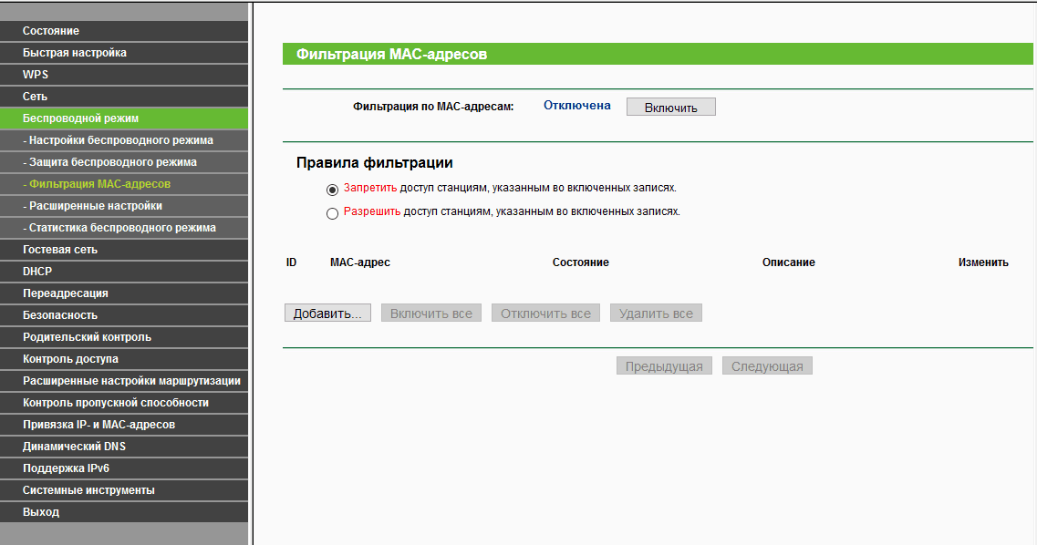
Task: Open Защита беспроводного режима submenu
Action: point(124,162)
